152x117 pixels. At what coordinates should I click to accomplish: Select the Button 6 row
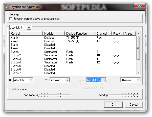tap(73, 69)
